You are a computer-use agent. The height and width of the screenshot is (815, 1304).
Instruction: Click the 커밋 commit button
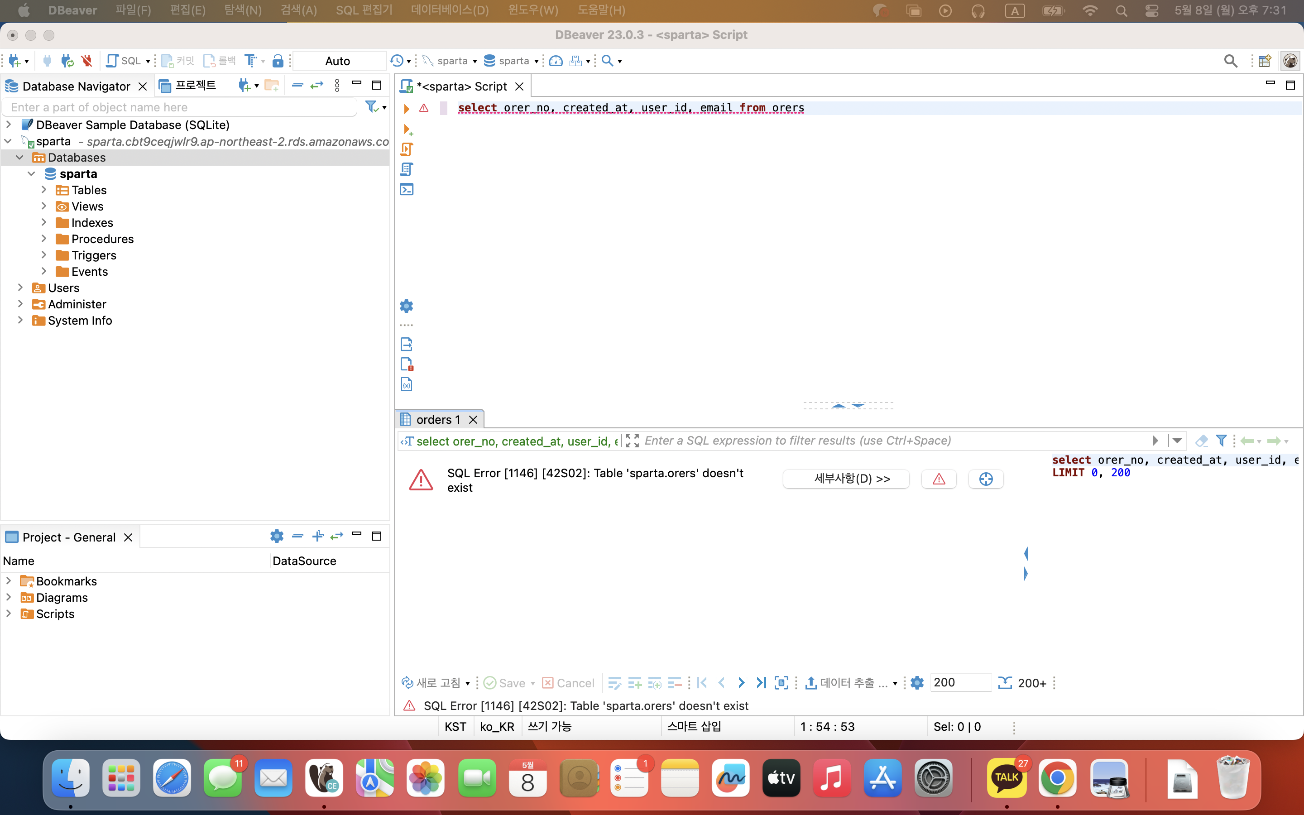178,61
